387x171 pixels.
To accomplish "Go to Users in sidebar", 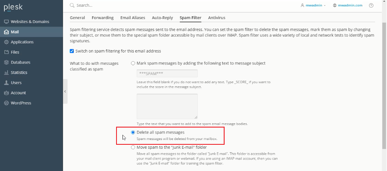I will (32, 83).
